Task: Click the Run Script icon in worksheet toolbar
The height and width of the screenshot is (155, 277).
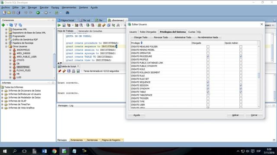Action: tap(64, 25)
